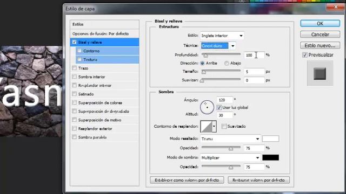Click the black shadow color swatch

click(270, 157)
